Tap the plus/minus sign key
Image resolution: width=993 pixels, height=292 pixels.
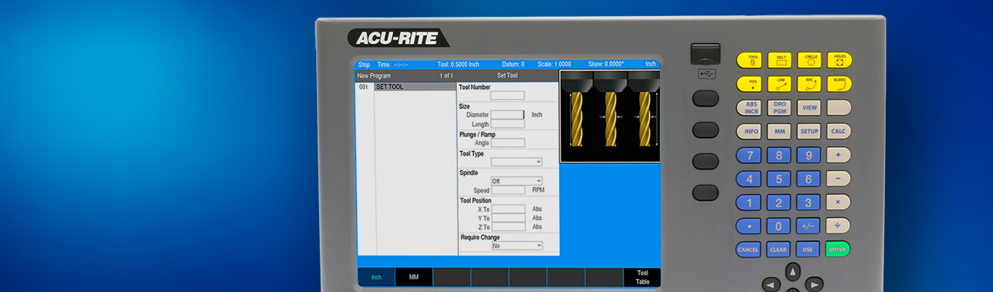point(808,226)
